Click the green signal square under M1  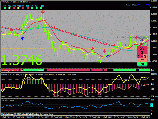pyautogui.click(x=5, y=8)
